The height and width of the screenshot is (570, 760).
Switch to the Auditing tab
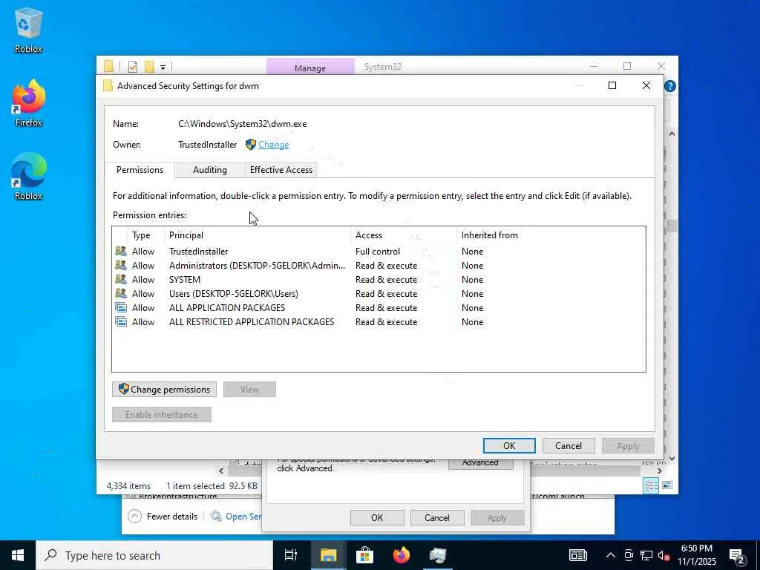210,170
